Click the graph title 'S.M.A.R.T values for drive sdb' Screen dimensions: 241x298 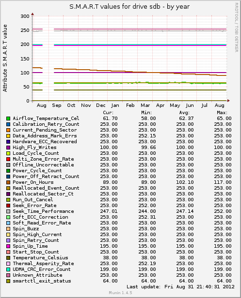115,7
